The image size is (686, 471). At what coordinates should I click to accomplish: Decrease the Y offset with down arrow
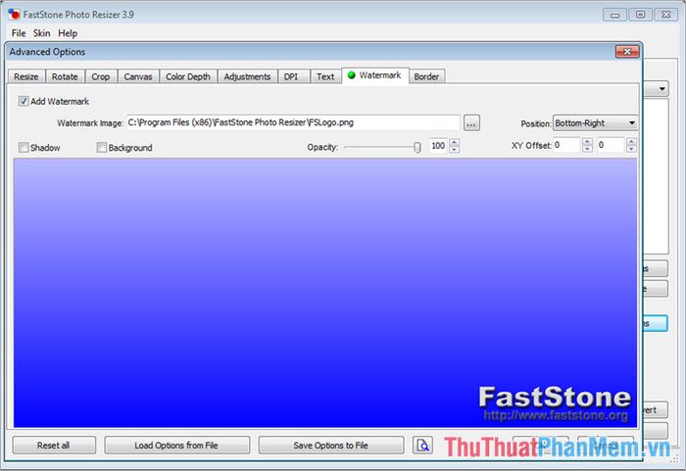pyautogui.click(x=631, y=149)
